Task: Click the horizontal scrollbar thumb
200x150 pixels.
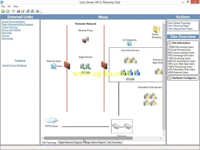Action: pyautogui.click(x=88, y=138)
